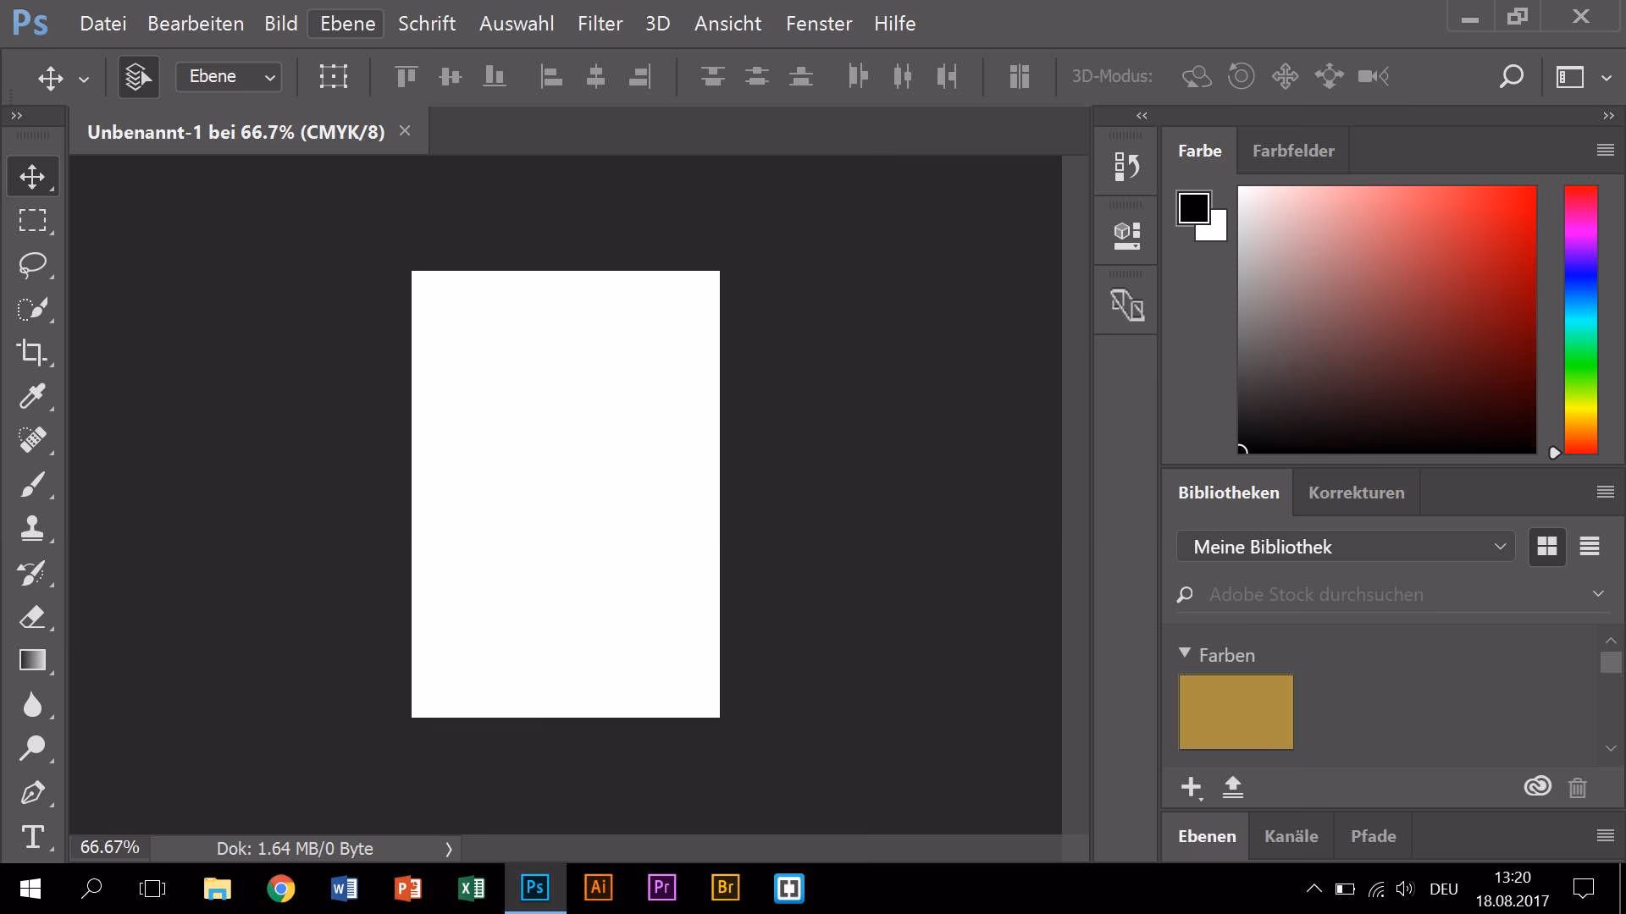Activate the Lasso tool
The height and width of the screenshot is (914, 1626).
[x=32, y=264]
